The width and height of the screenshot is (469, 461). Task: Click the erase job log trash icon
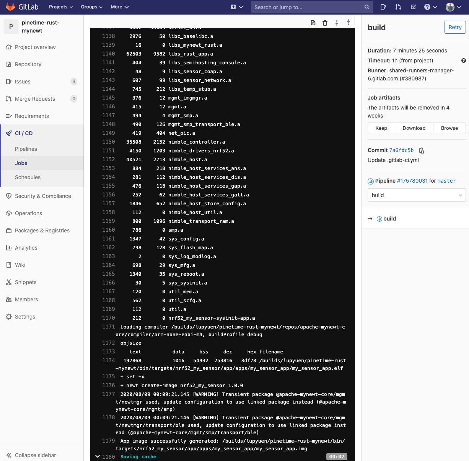(x=325, y=23)
